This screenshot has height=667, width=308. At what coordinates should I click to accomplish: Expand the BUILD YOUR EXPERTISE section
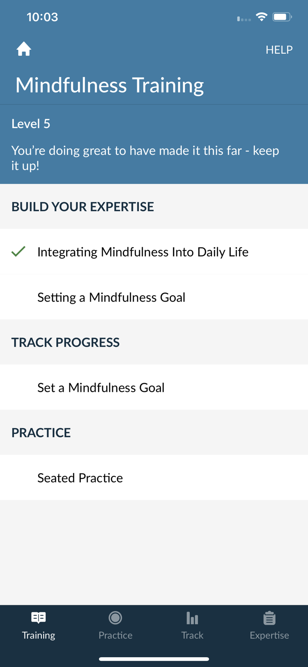83,207
